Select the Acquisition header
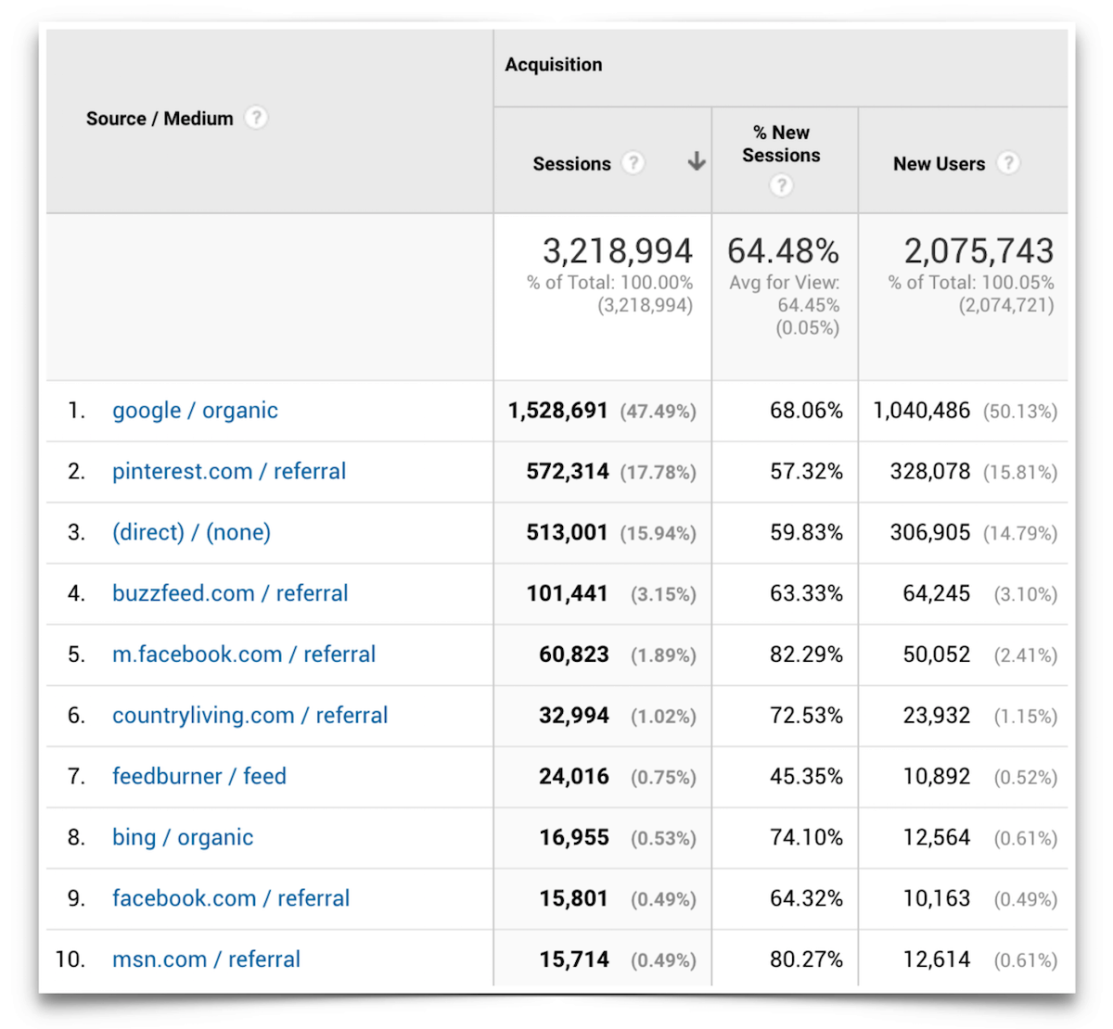The width and height of the screenshot is (1113, 1029). [554, 65]
